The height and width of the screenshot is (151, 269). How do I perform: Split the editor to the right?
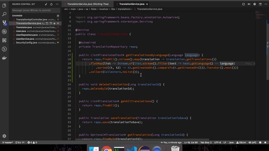260,4
